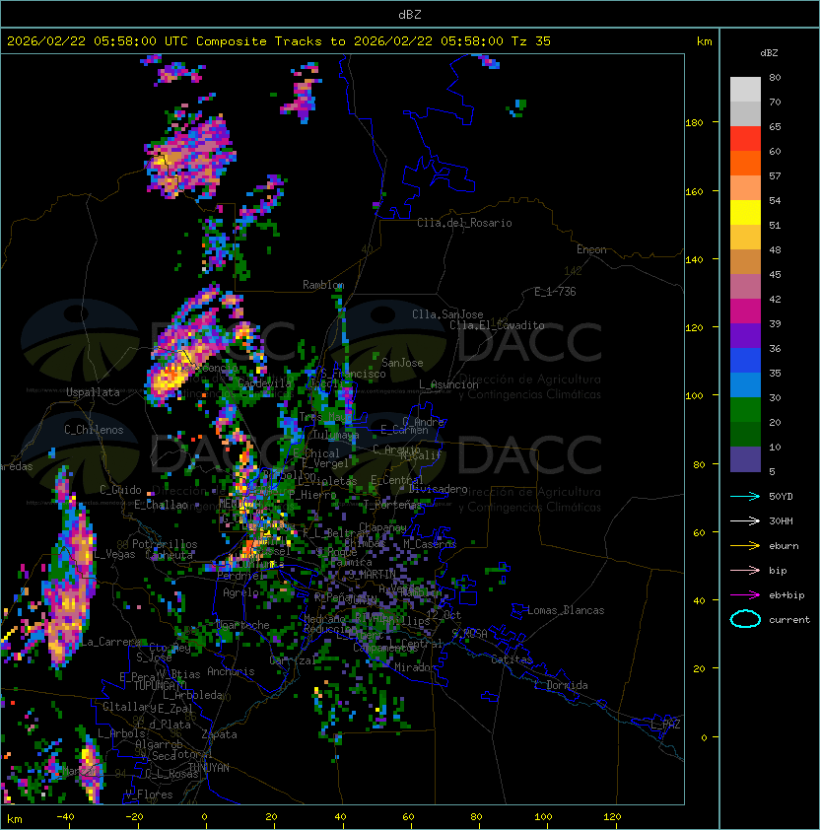Screen dimensions: 820x830
Task: Click the '180' km tick on the vertical axis
Action: click(x=694, y=123)
